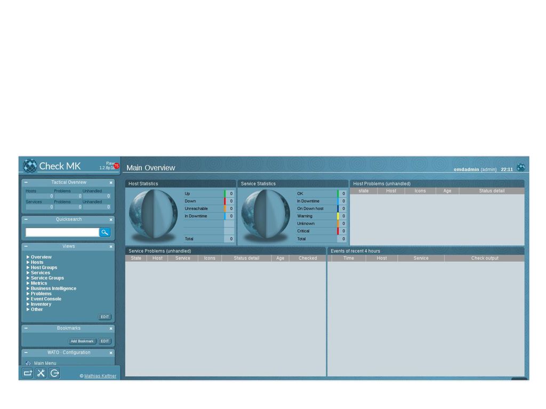Expand the Business Intelligence views group
546x409 pixels.
51,288
